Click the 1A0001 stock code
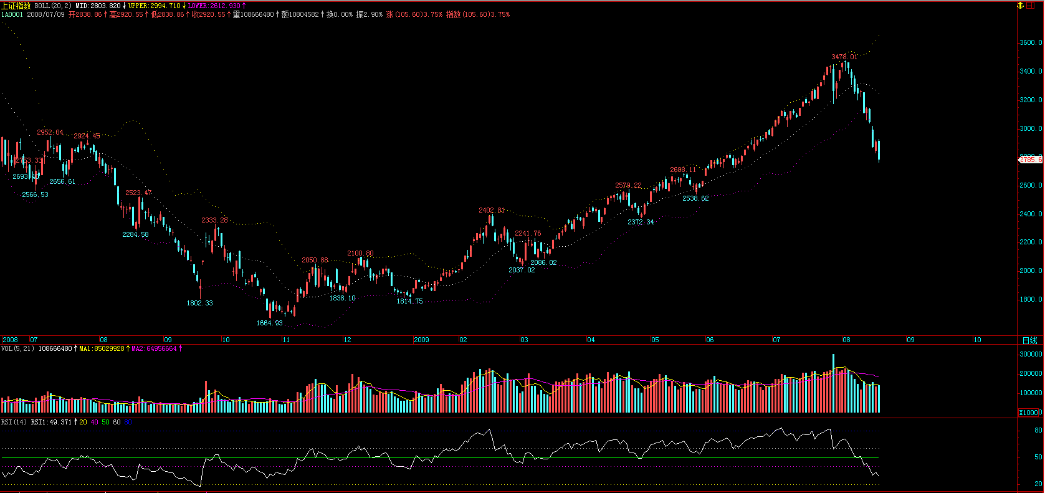This screenshot has height=493, width=1045. [12, 14]
